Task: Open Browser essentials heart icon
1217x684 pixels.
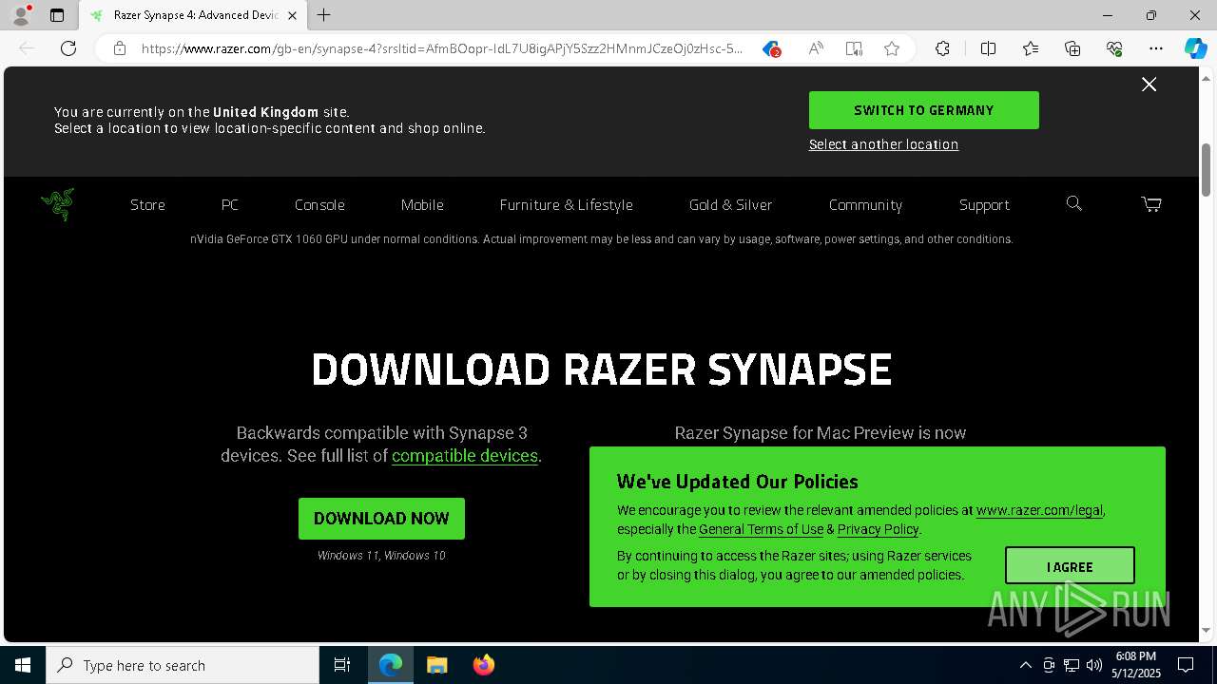Action: coord(1114,48)
